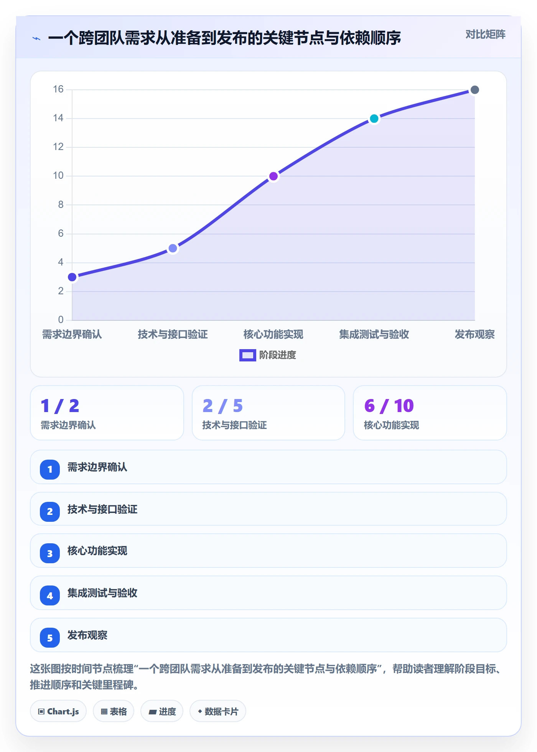537x752 pixels.
Task: Click the step 4 number badge
Action: 50,595
